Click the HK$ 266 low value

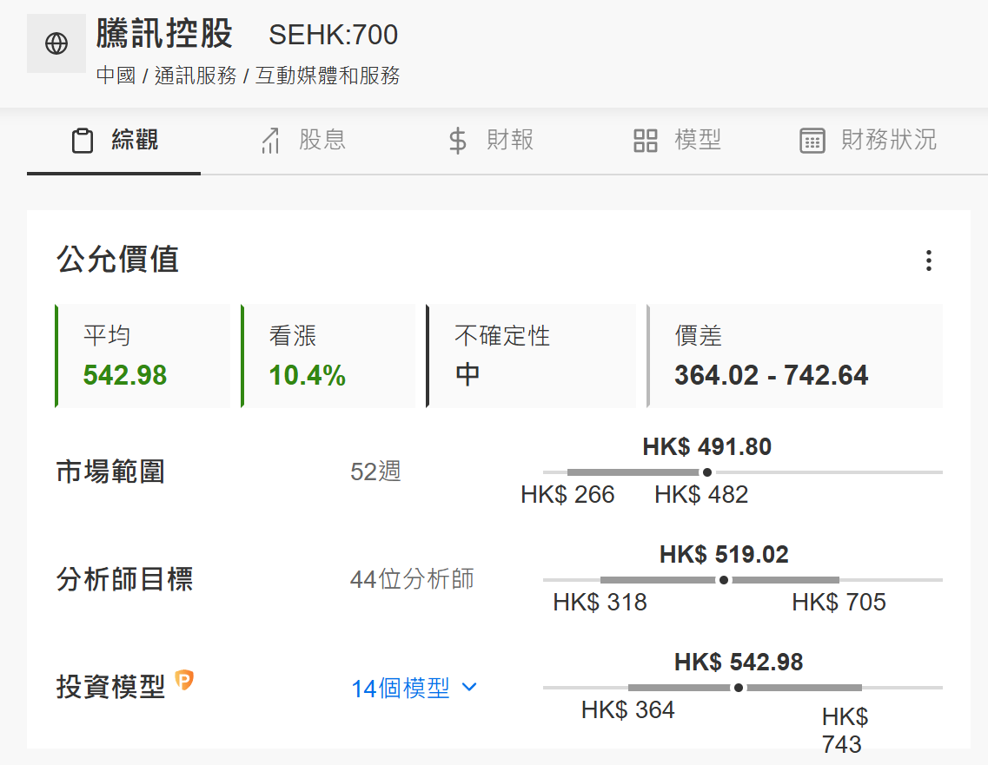click(x=567, y=495)
